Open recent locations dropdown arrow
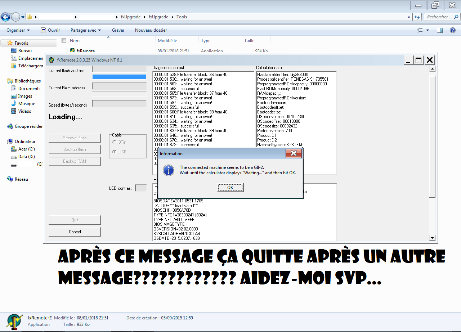Viewport: 461px width, 332px height. (x=23, y=17)
